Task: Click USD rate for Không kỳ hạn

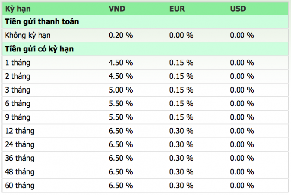Action: 242,35
